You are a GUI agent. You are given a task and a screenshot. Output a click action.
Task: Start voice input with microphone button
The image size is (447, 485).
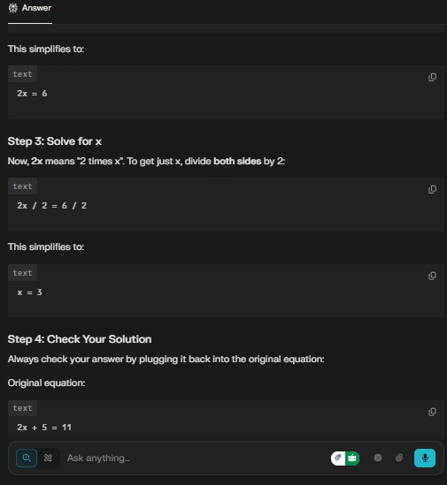pos(425,458)
